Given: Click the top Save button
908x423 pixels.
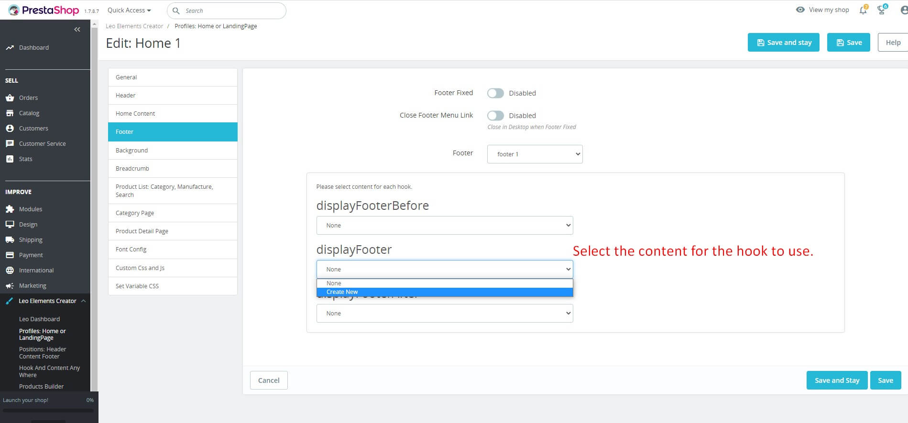Looking at the screenshot, I should tap(849, 43).
